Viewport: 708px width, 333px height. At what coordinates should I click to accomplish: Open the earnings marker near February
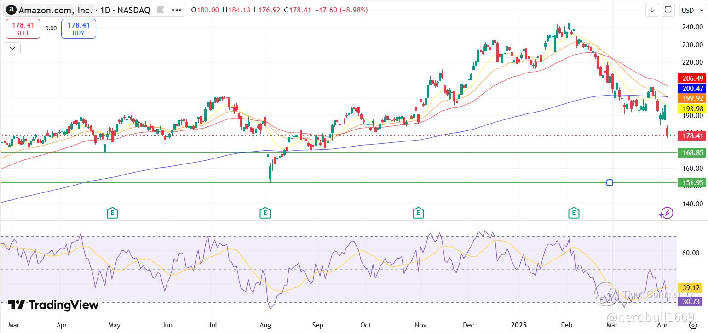(x=573, y=213)
